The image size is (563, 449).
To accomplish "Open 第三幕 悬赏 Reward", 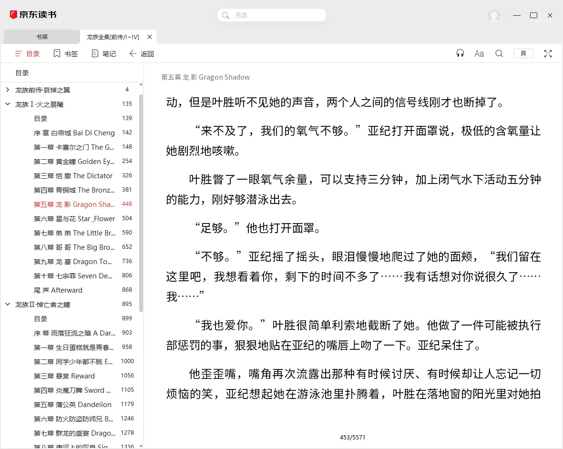I will 64,376.
